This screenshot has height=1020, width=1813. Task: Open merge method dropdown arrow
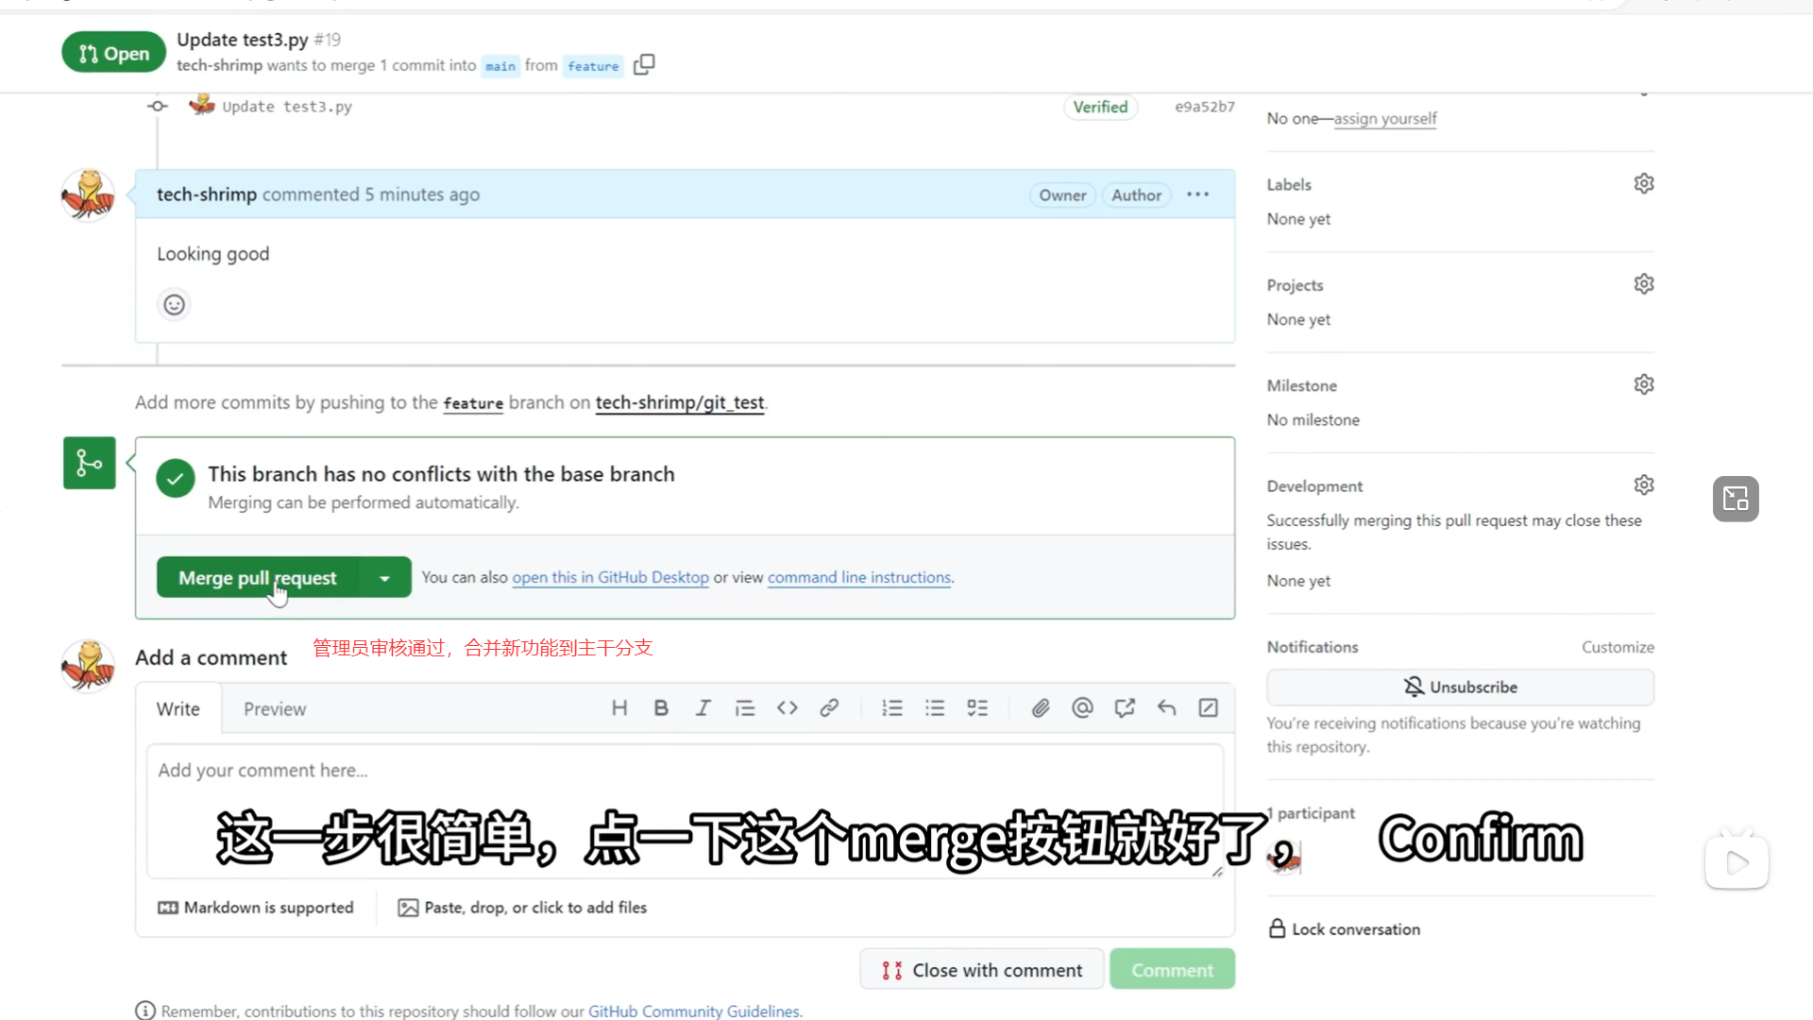(384, 578)
